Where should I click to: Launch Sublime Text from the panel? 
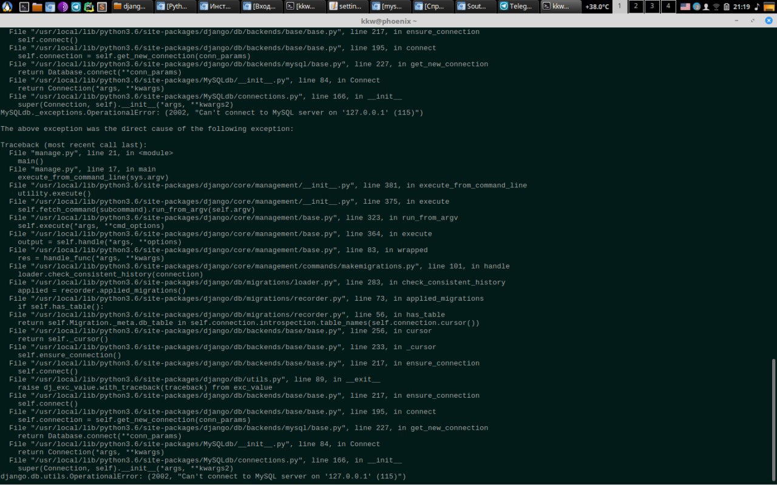tap(102, 7)
